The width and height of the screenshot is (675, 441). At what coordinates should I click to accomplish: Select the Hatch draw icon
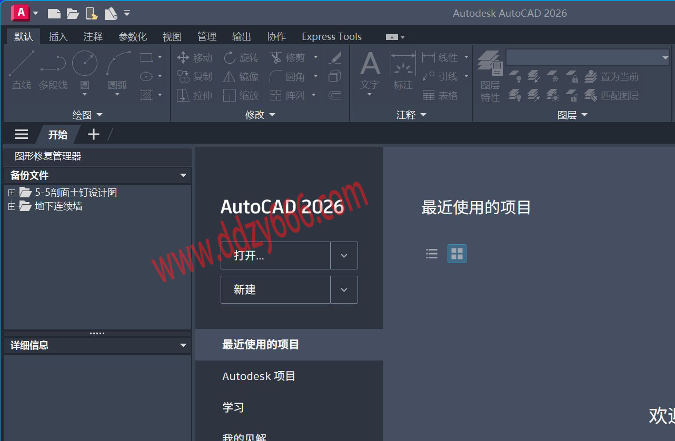click(146, 95)
